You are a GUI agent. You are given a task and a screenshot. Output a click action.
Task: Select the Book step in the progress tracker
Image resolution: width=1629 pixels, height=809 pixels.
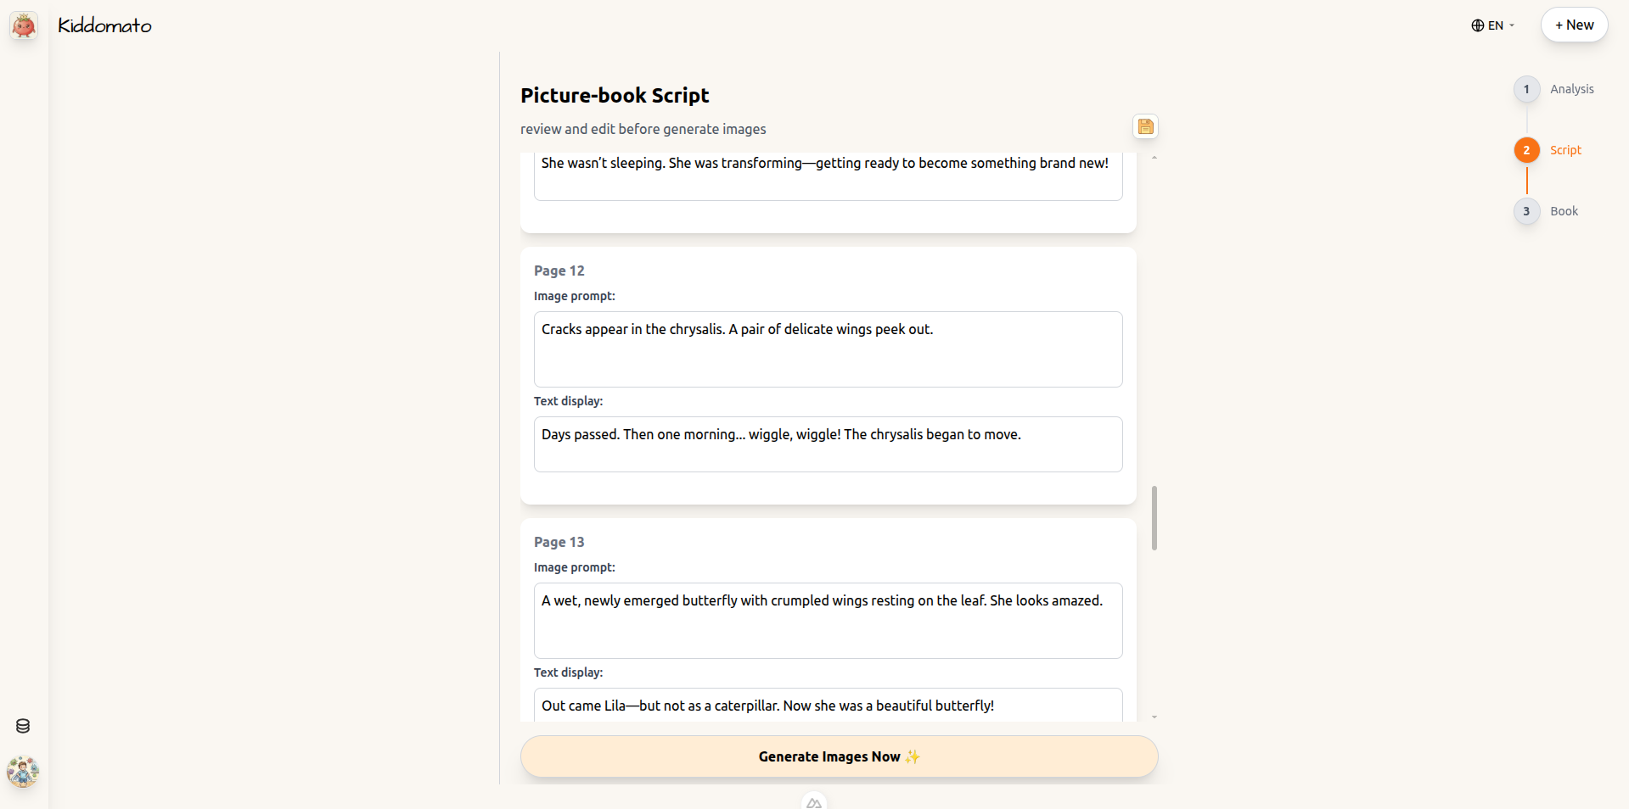(x=1564, y=211)
